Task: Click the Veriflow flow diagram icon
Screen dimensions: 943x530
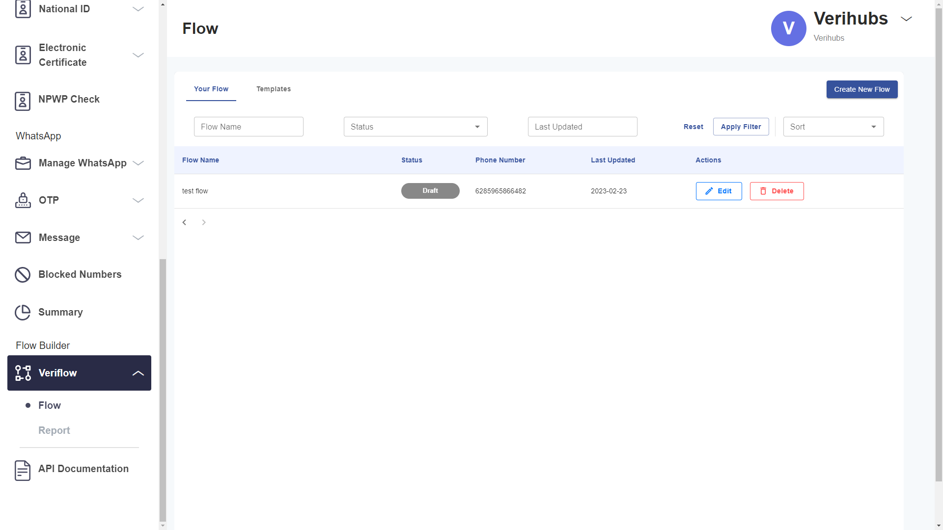Action: point(23,373)
